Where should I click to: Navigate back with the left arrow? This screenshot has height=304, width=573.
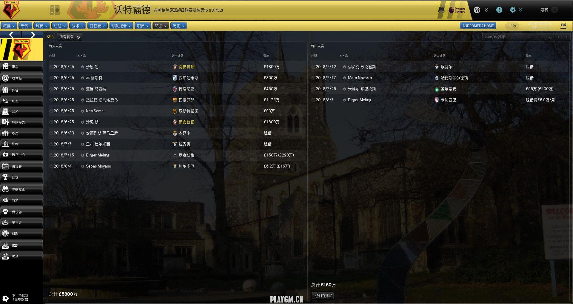tap(11, 35)
